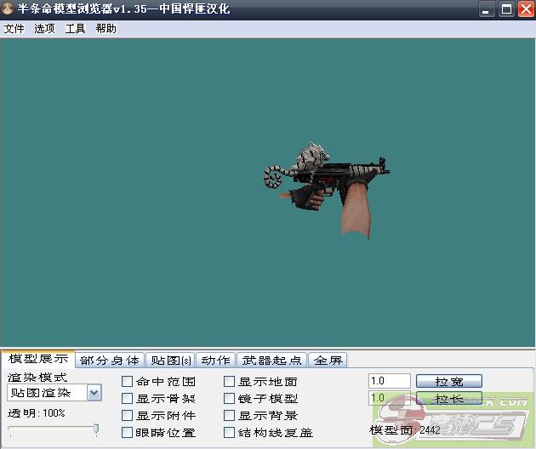This screenshot has height=449, width=536.
Task: Toggle the 显示地面 checkbox
Action: pos(230,382)
